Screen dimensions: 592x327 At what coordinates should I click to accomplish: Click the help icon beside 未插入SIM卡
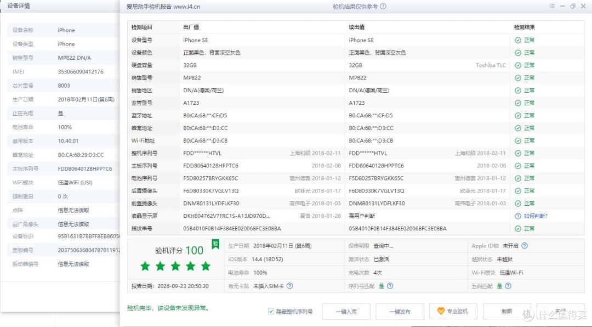pyautogui.click(x=289, y=286)
